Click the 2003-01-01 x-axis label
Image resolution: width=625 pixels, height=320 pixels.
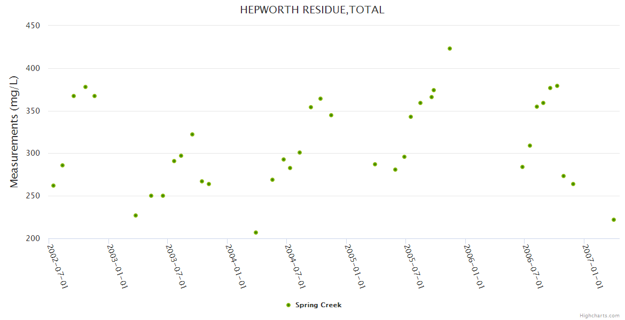click(117, 266)
